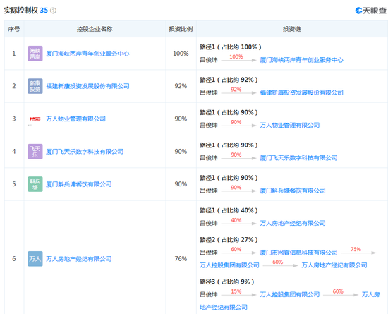Click the green 斛兵塘 company logo
The image size is (388, 314).
click(35, 184)
